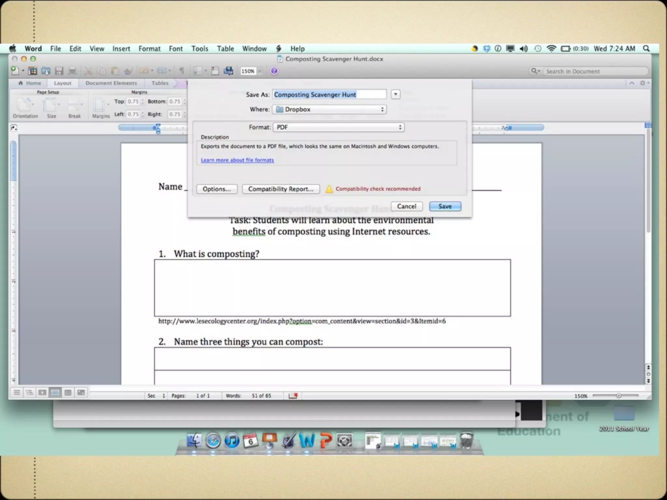Expand the Save As dialog arrow
This screenshot has width=667, height=500.
[x=395, y=94]
